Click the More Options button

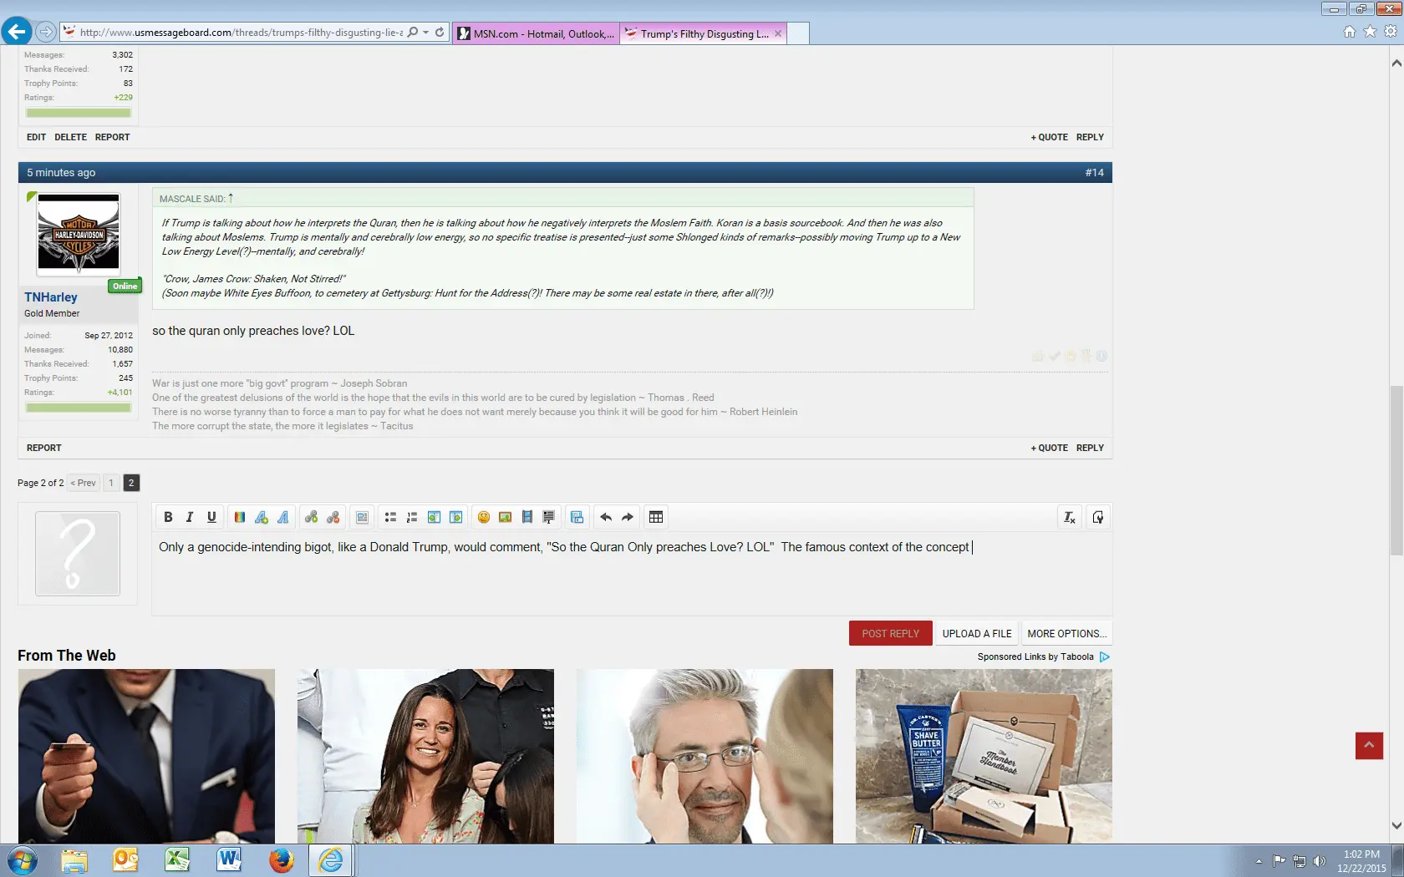(x=1066, y=634)
